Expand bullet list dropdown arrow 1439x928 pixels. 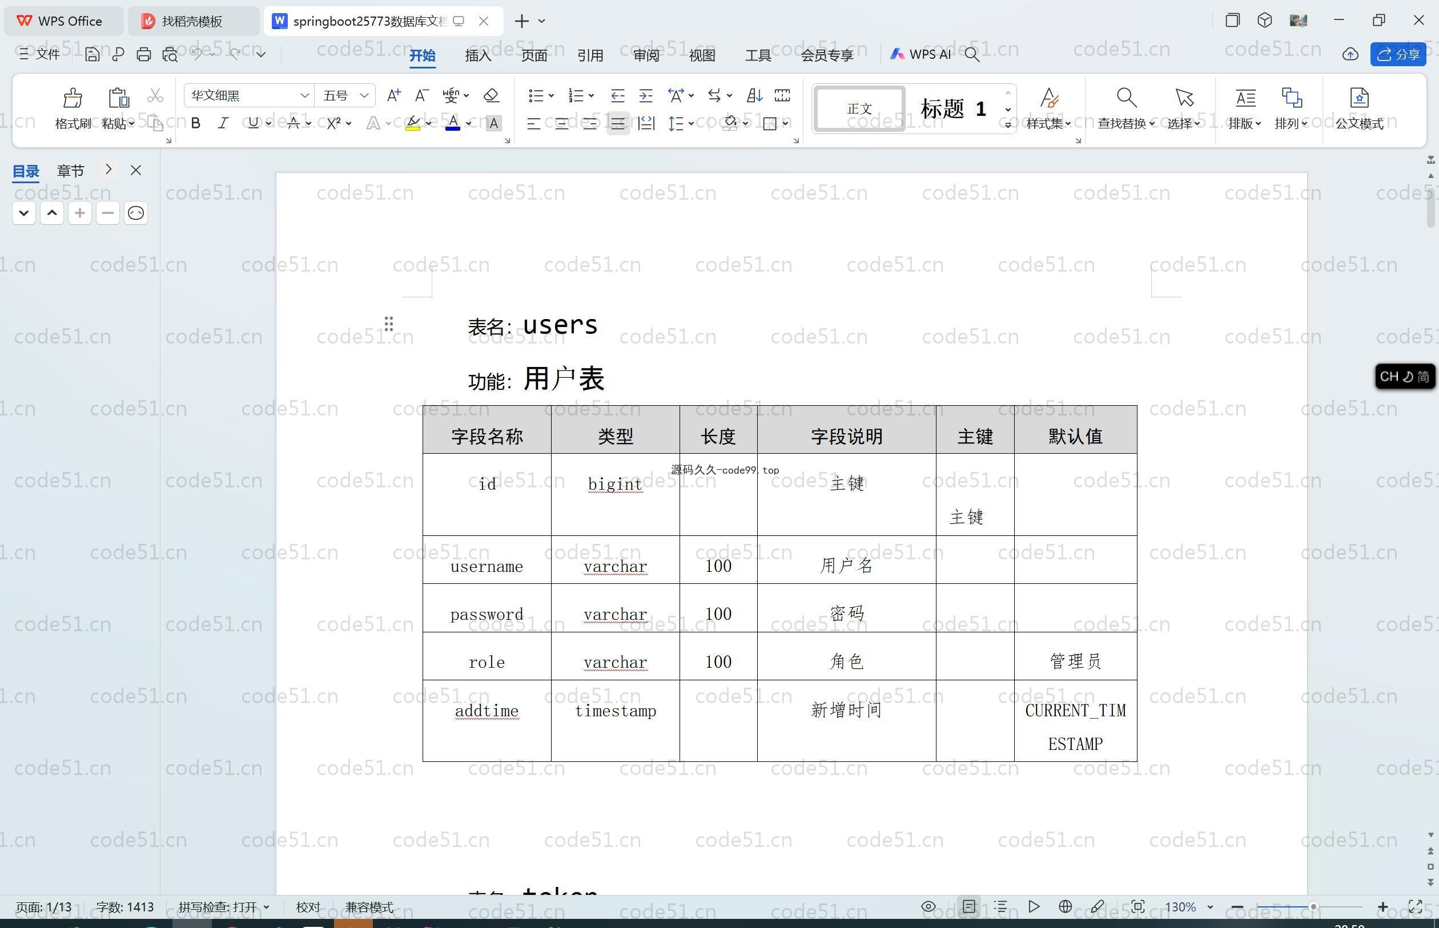click(551, 96)
